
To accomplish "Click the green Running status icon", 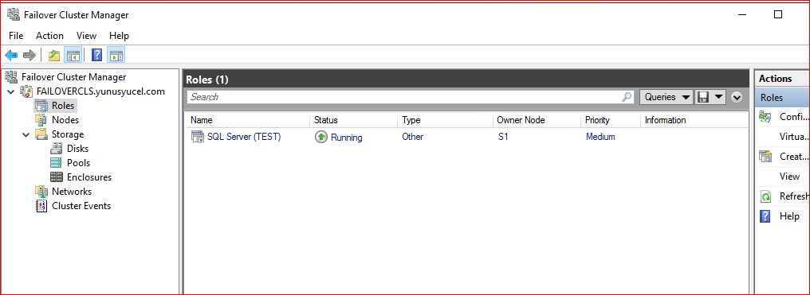I will click(320, 138).
